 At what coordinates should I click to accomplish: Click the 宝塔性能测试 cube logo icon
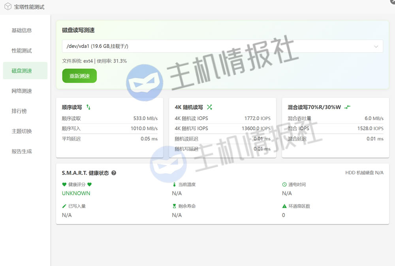[8, 7]
